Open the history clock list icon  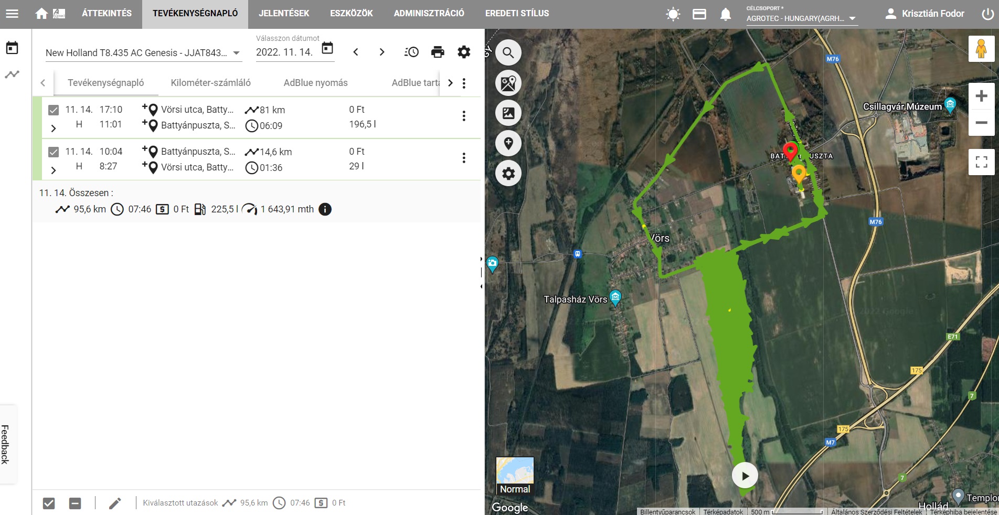click(411, 52)
